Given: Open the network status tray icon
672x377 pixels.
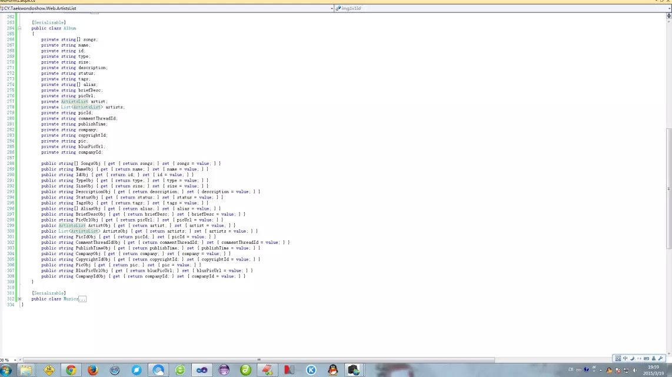Looking at the screenshot, I should click(626, 370).
